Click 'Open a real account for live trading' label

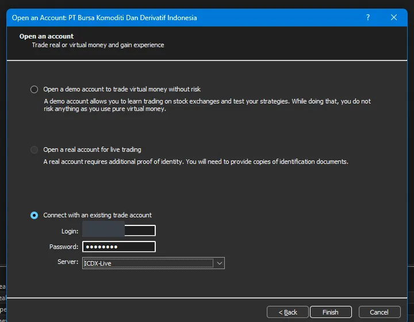tap(92, 149)
